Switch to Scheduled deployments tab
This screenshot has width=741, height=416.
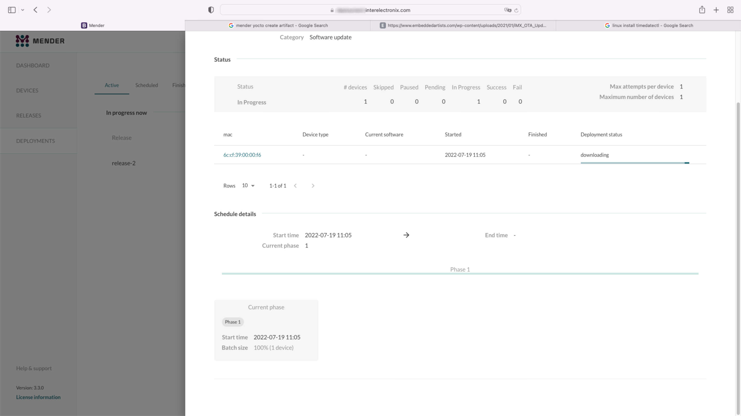click(147, 85)
